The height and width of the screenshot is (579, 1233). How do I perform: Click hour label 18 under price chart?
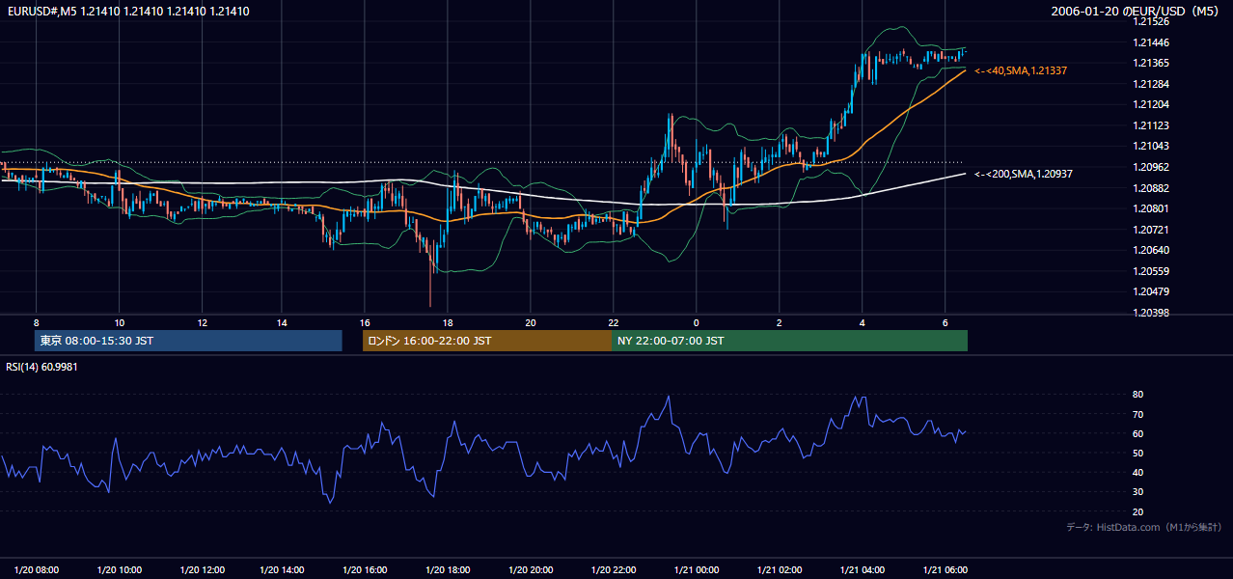coord(448,322)
